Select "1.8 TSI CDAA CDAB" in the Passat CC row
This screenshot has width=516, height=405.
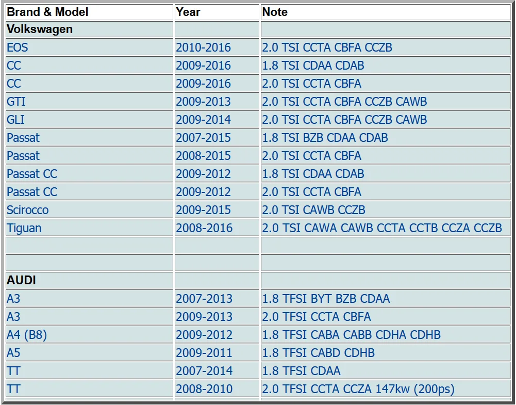coord(313,174)
